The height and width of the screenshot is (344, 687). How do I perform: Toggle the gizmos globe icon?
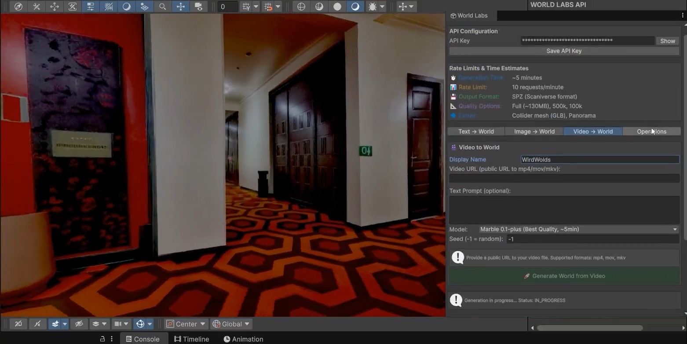140,324
